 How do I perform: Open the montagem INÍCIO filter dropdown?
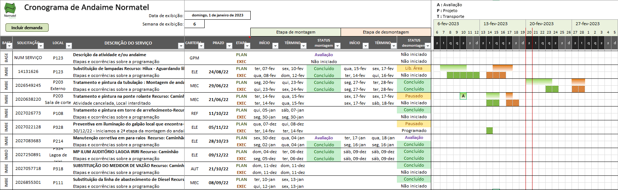275,46
